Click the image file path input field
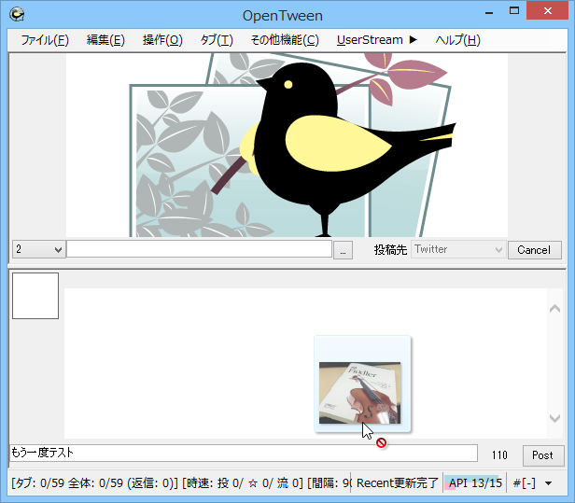 click(199, 250)
